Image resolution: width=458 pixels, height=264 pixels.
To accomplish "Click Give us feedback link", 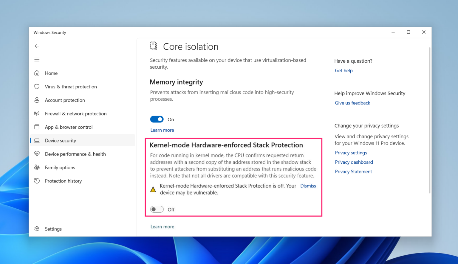I will coord(352,103).
